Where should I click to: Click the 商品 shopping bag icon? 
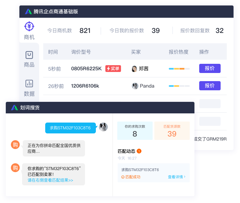pyautogui.click(x=29, y=55)
